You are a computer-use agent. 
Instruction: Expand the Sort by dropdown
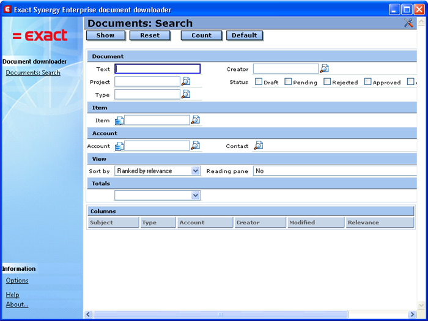click(x=196, y=171)
